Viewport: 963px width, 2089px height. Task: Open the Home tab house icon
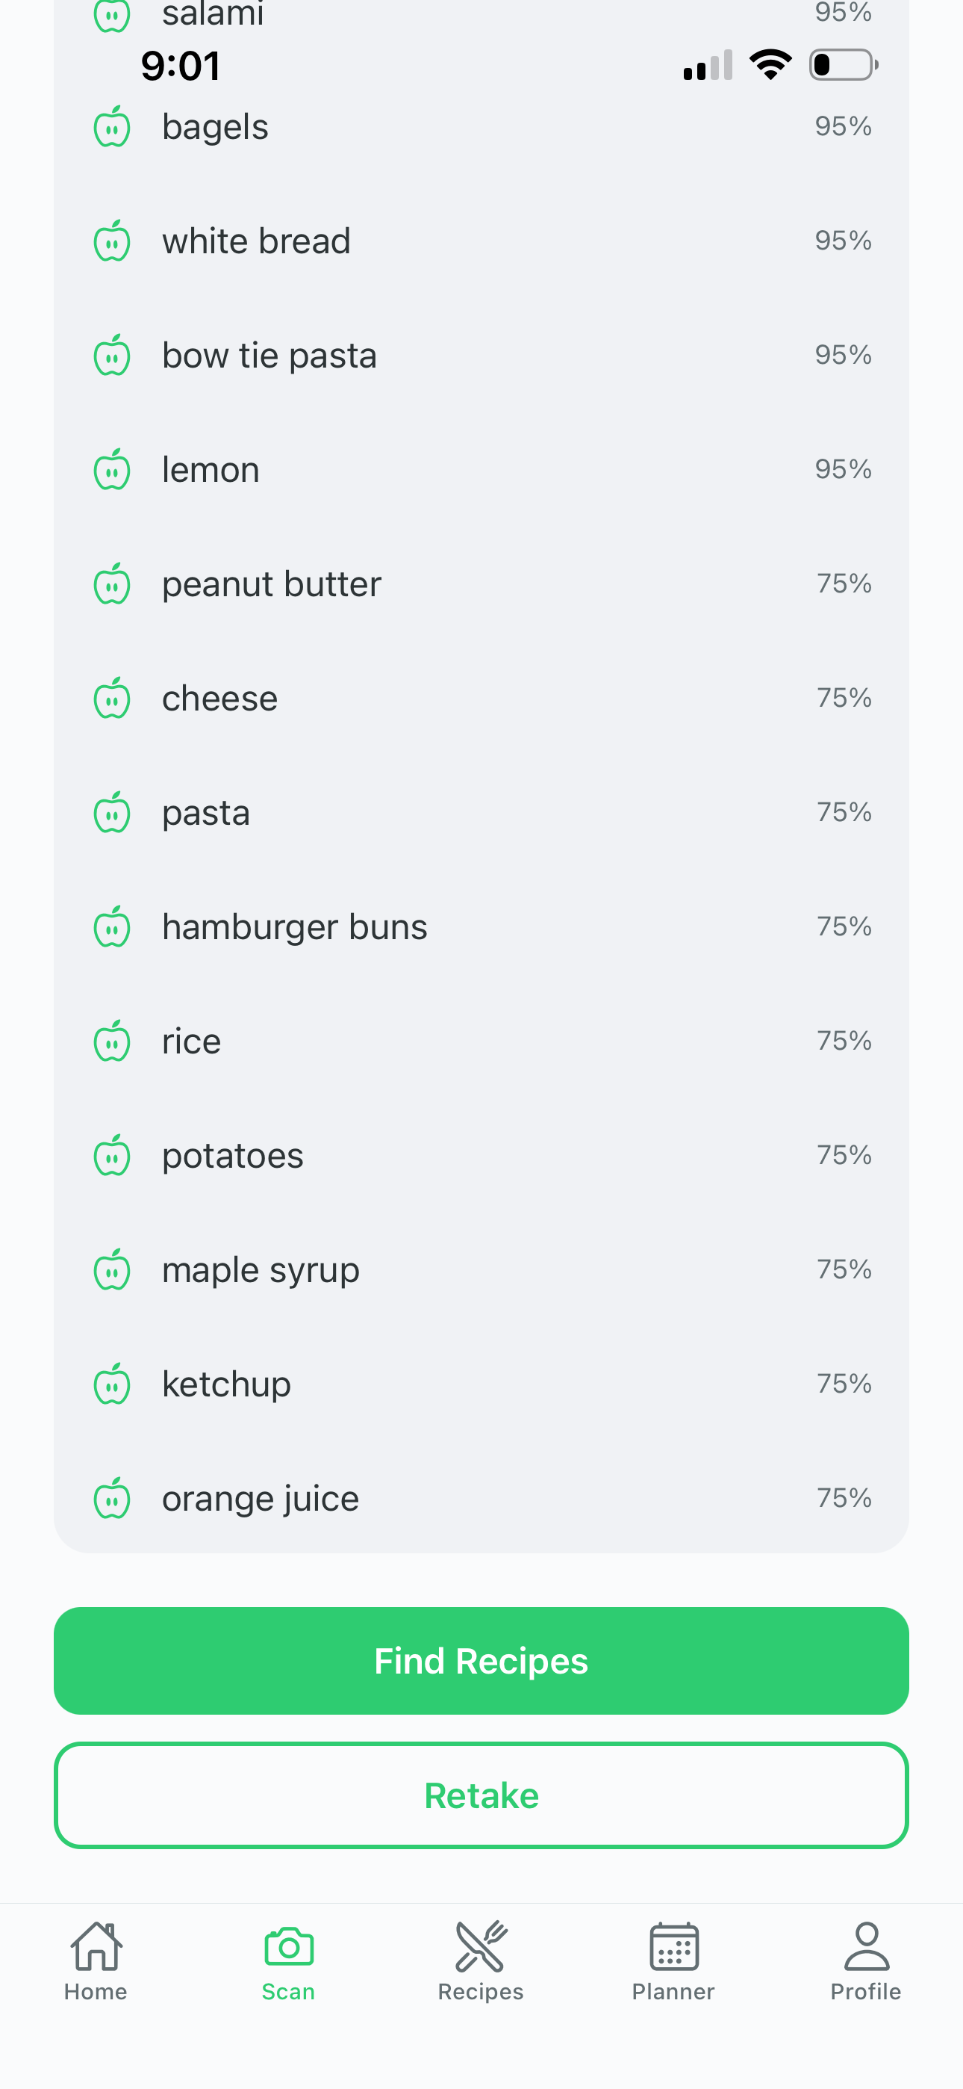tap(96, 1946)
